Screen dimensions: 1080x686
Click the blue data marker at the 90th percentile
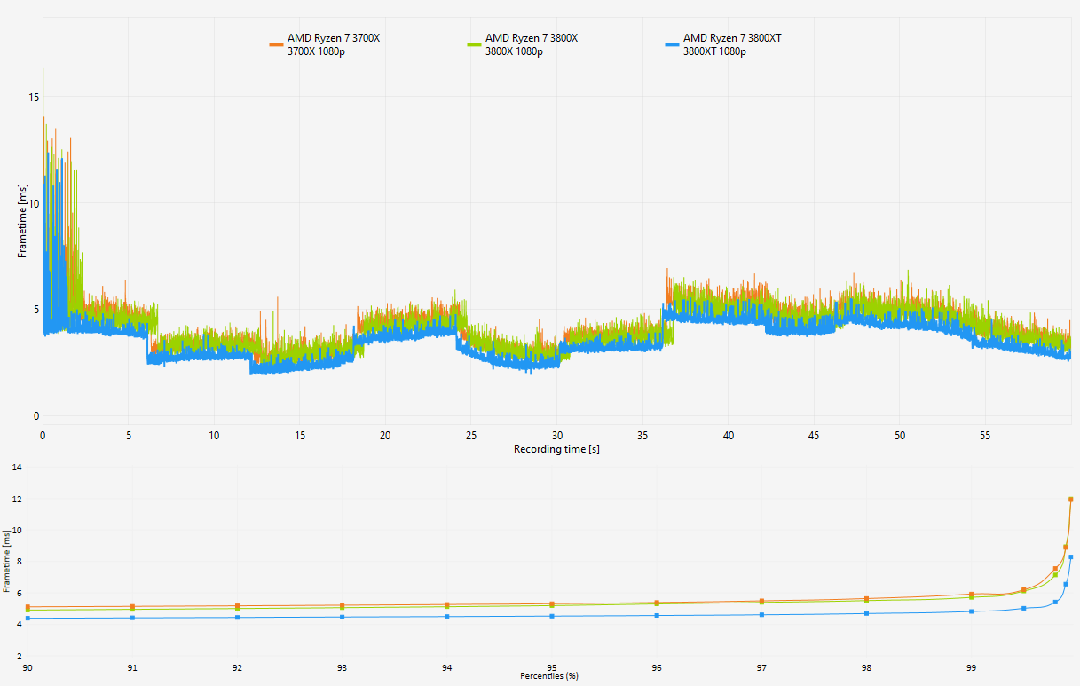[28, 618]
